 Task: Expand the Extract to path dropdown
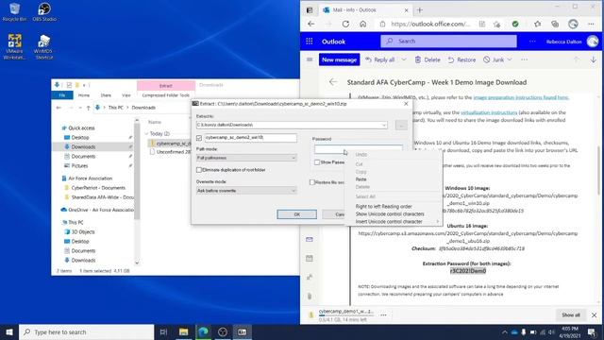coord(384,125)
